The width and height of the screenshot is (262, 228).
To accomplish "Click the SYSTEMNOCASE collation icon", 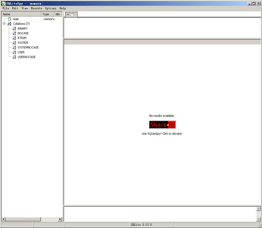I will point(14,47).
